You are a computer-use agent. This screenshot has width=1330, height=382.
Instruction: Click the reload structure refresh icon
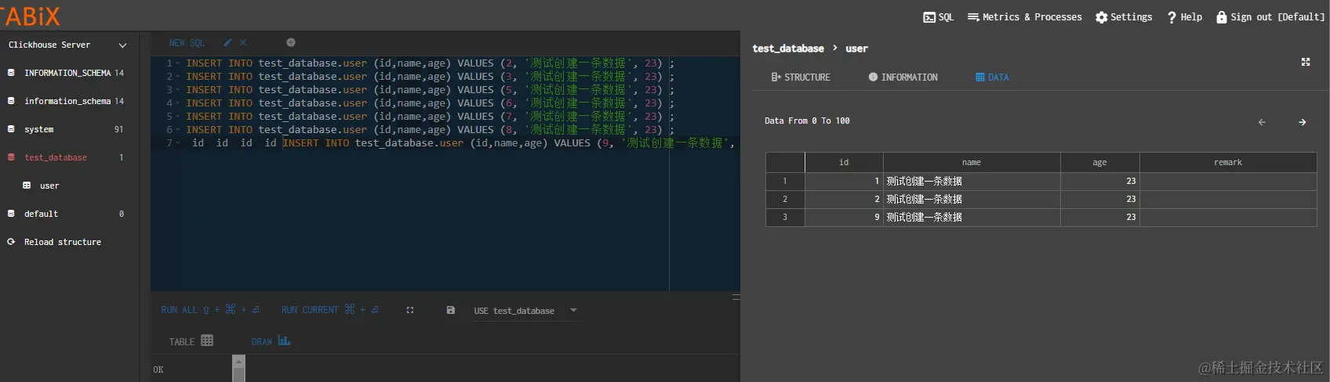tap(11, 242)
